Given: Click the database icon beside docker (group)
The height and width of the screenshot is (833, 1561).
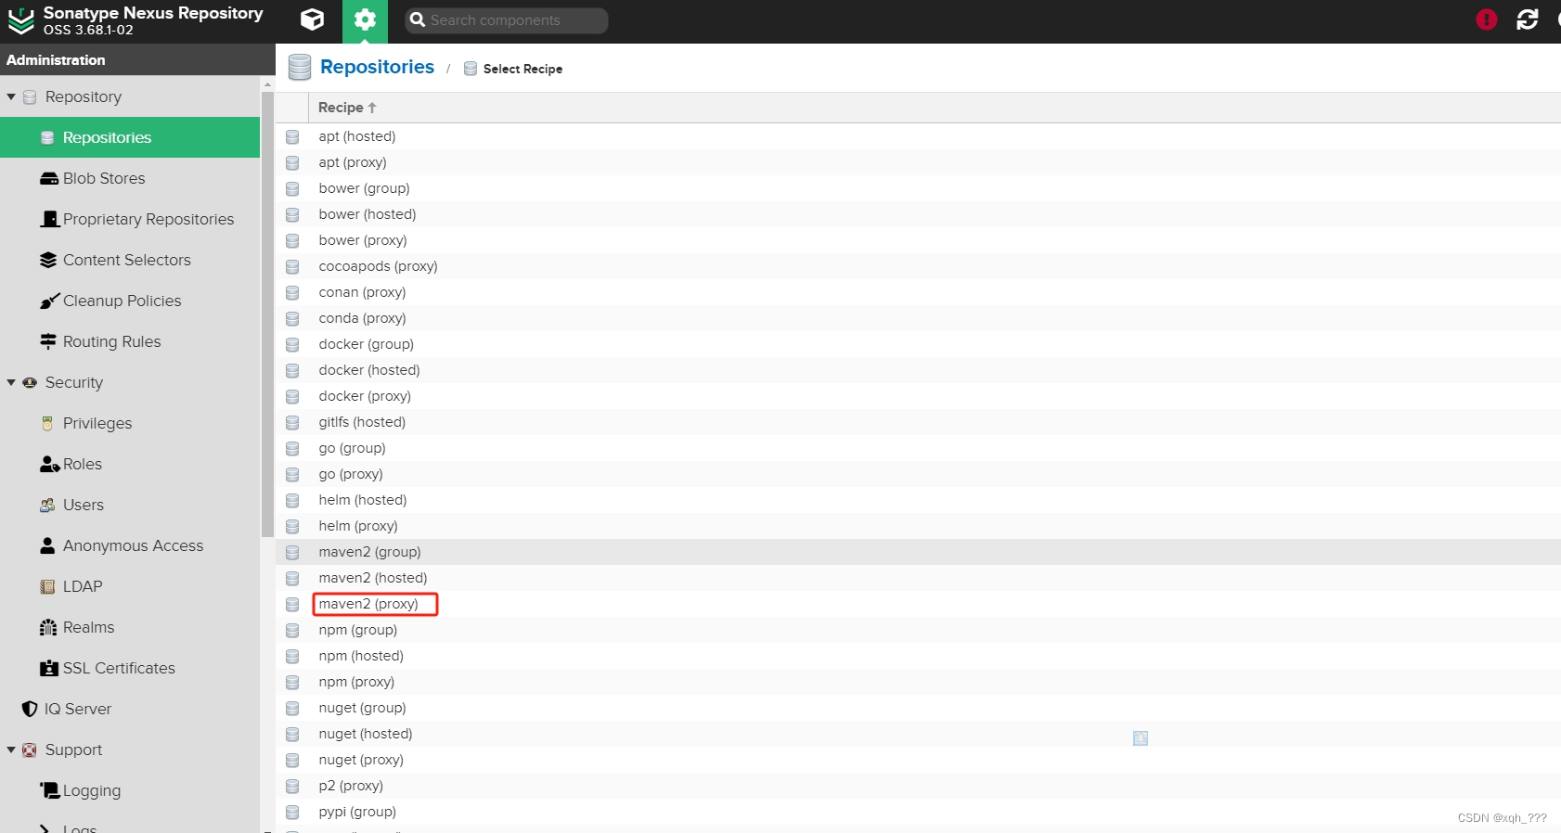Looking at the screenshot, I should (292, 344).
